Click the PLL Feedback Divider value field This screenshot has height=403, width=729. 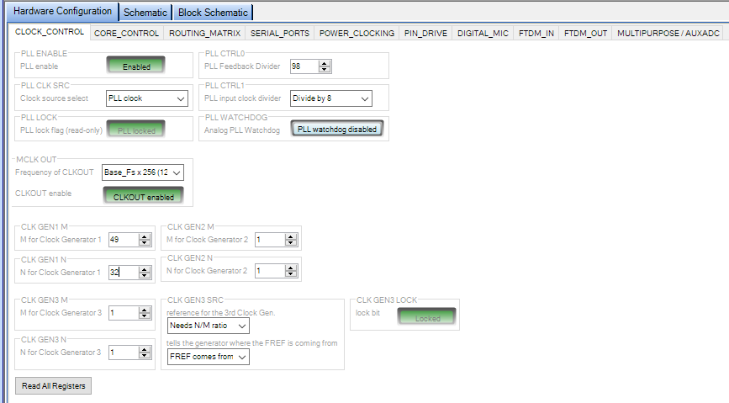click(x=304, y=66)
